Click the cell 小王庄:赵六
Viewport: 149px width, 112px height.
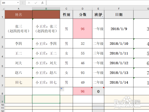(x=46, y=73)
